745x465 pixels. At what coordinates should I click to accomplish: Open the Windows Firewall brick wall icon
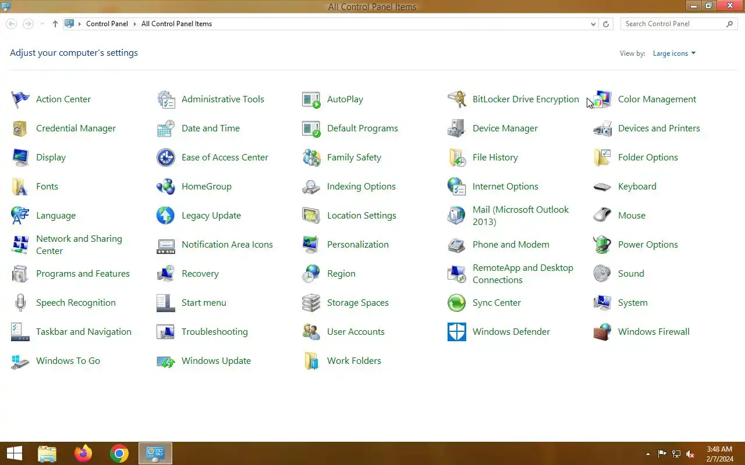pos(602,332)
